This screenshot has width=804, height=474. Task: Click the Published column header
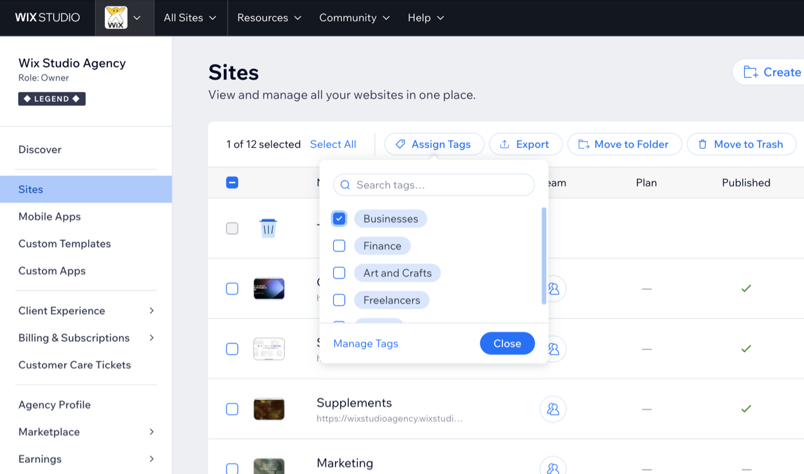[746, 183]
